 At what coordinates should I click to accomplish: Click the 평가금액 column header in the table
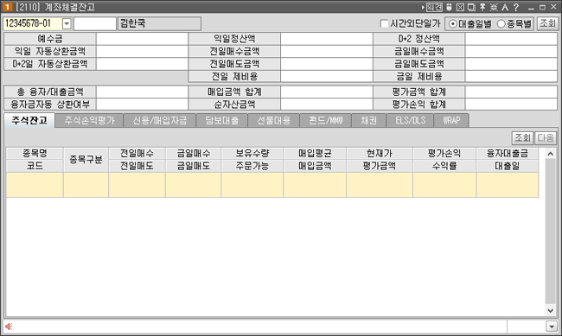(380, 166)
